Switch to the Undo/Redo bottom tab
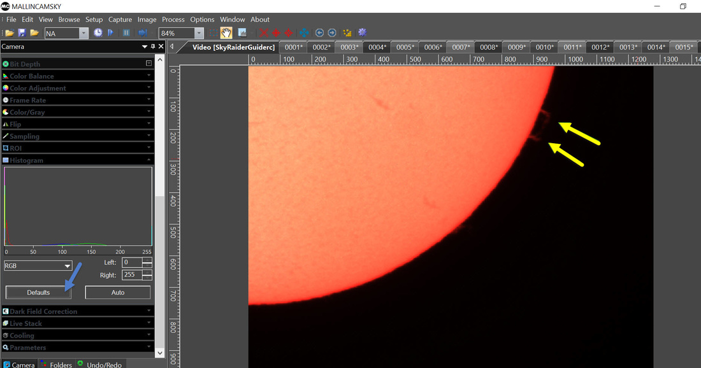Viewport: 701px width, 368px height. pyautogui.click(x=99, y=364)
